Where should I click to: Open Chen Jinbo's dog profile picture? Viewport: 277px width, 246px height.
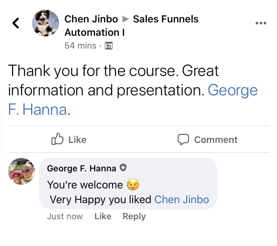click(45, 23)
